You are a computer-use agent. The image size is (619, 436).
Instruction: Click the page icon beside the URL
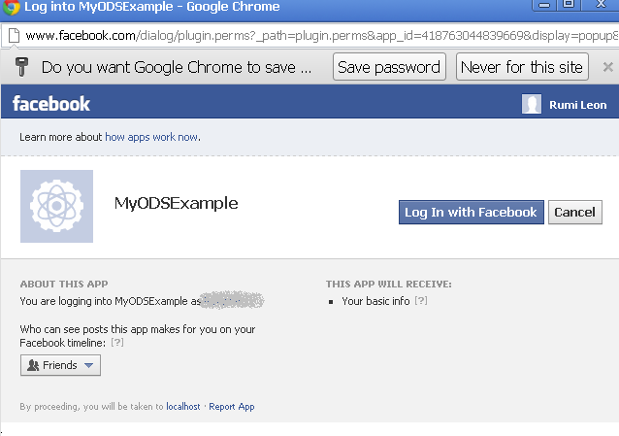pyautogui.click(x=14, y=36)
